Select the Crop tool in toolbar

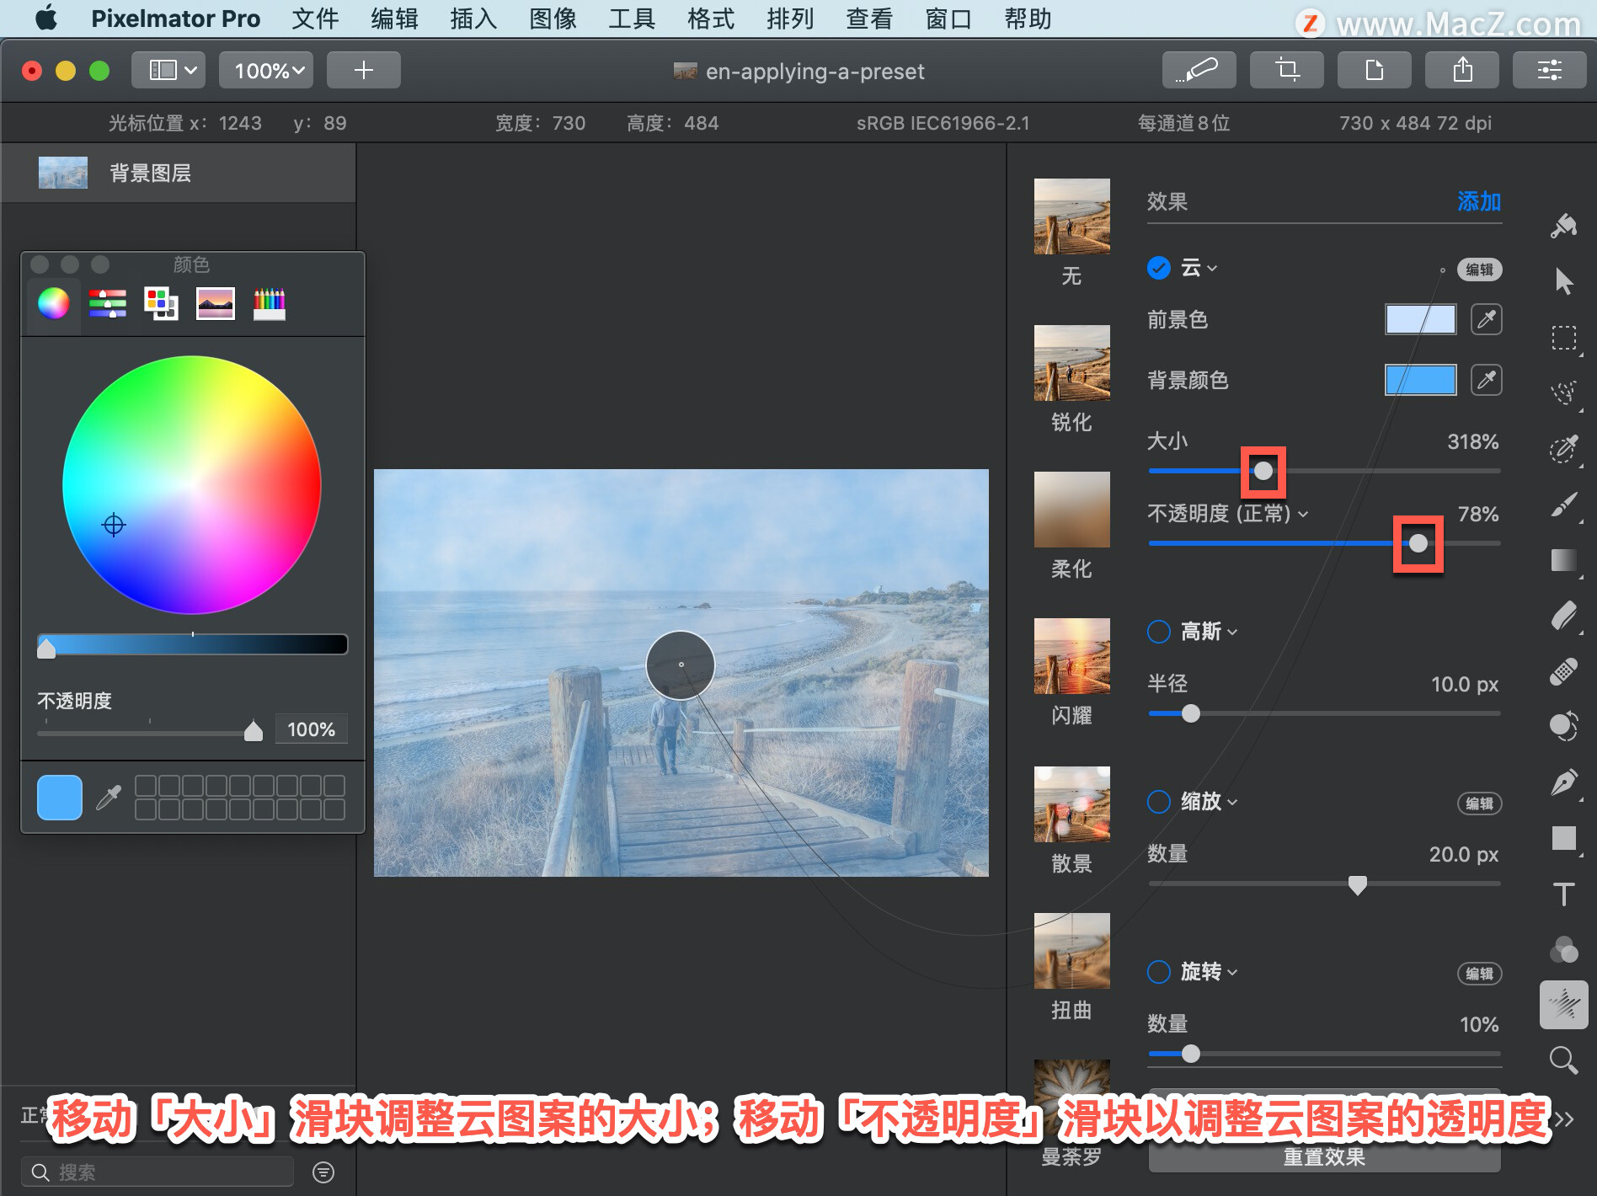(1286, 70)
